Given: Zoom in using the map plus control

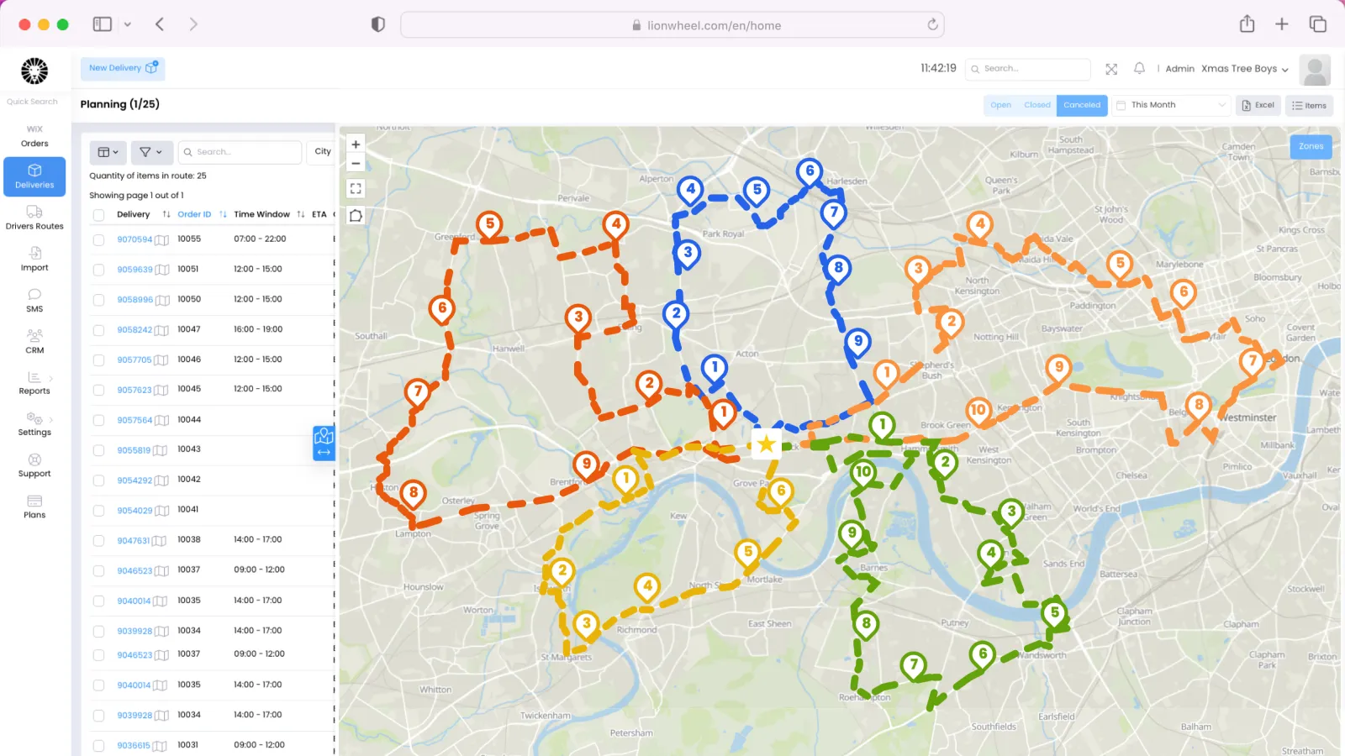Looking at the screenshot, I should tap(355, 144).
